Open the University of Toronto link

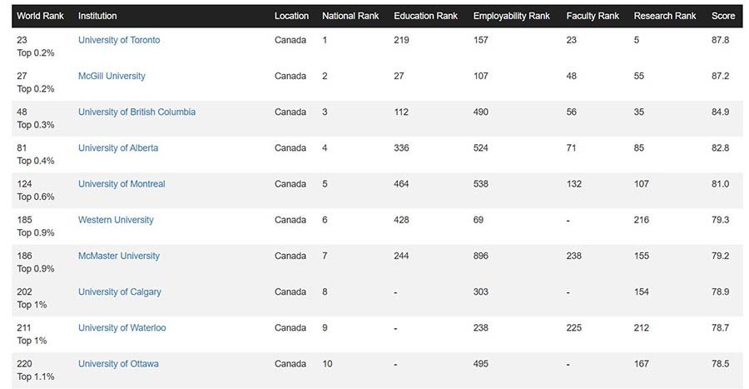(x=119, y=40)
